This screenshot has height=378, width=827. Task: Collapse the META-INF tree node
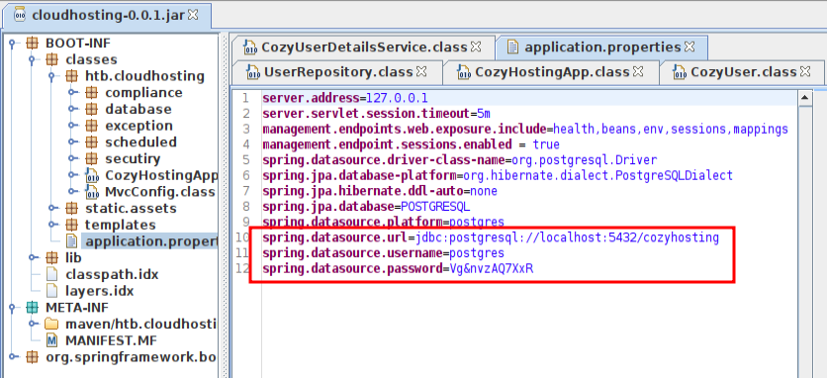(x=12, y=308)
